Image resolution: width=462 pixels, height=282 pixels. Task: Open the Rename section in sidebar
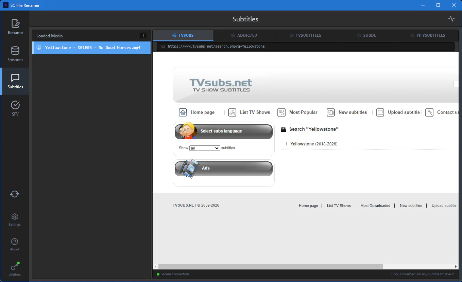point(15,27)
